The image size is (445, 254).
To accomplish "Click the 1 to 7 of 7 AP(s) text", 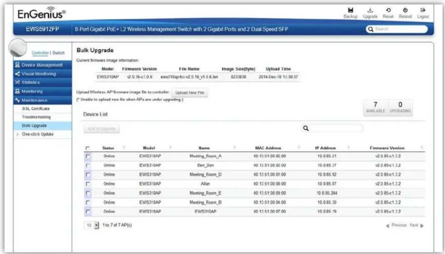I will click(x=117, y=225).
